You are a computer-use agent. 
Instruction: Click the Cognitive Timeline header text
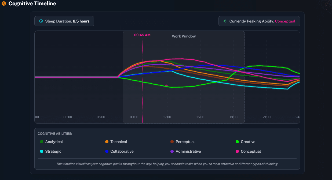(32, 3)
